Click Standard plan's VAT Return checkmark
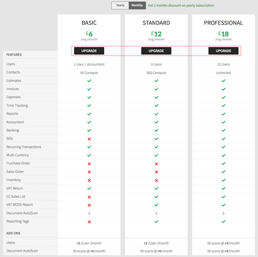 coord(156,188)
